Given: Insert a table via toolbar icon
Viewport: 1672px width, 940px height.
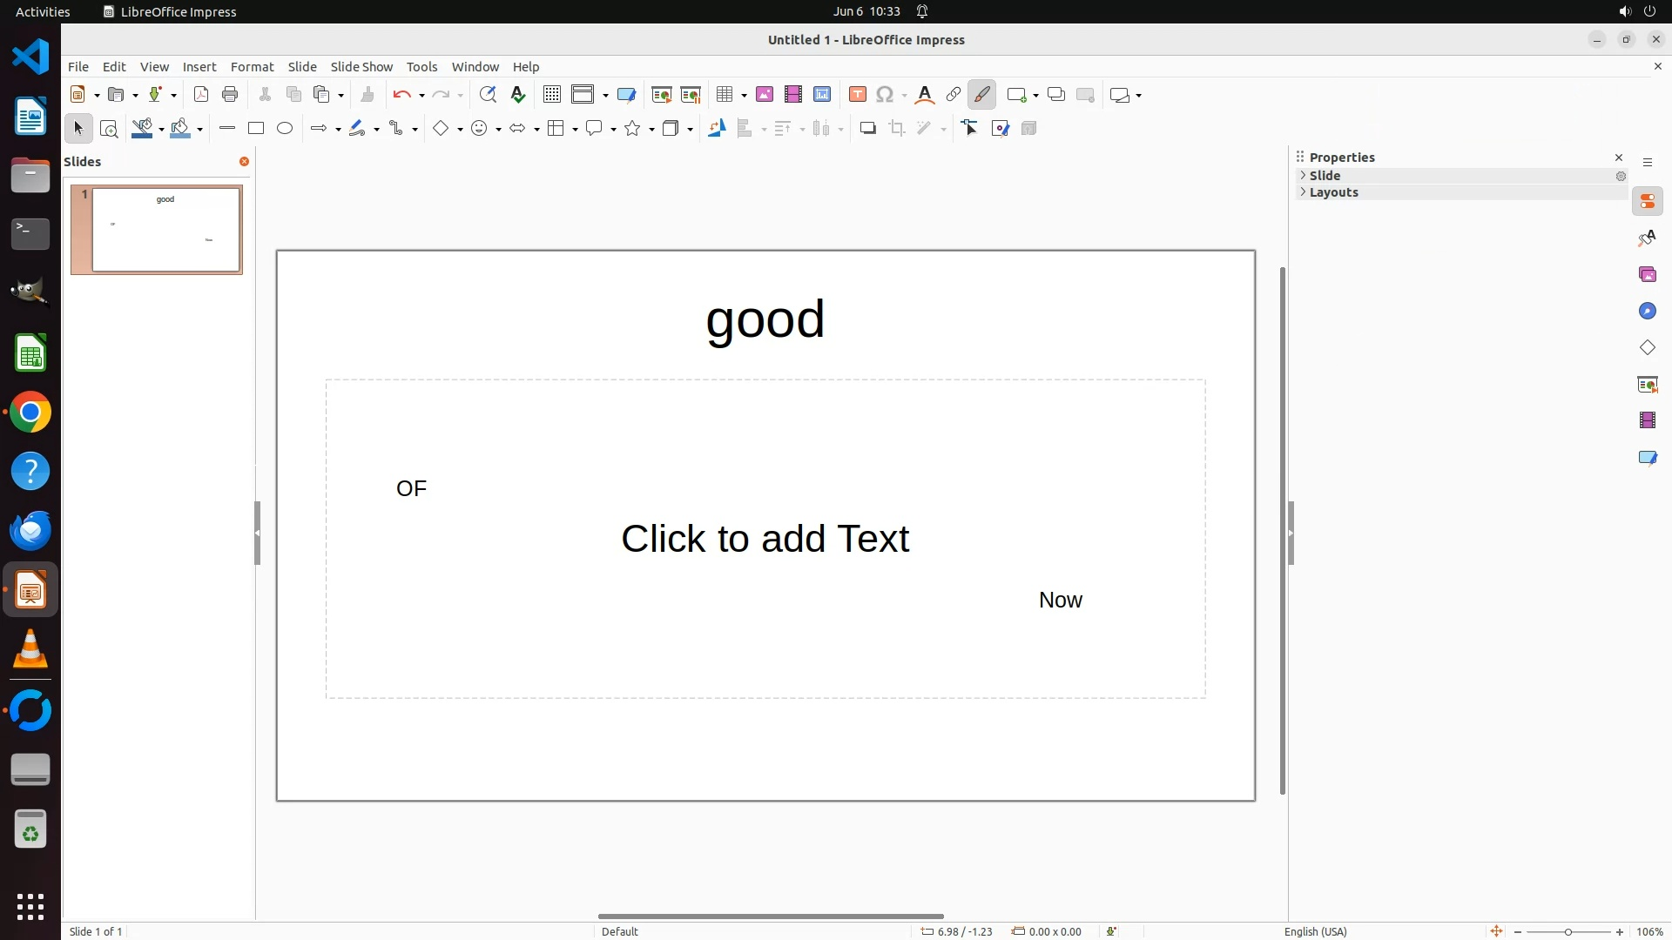Looking at the screenshot, I should pyautogui.click(x=724, y=95).
